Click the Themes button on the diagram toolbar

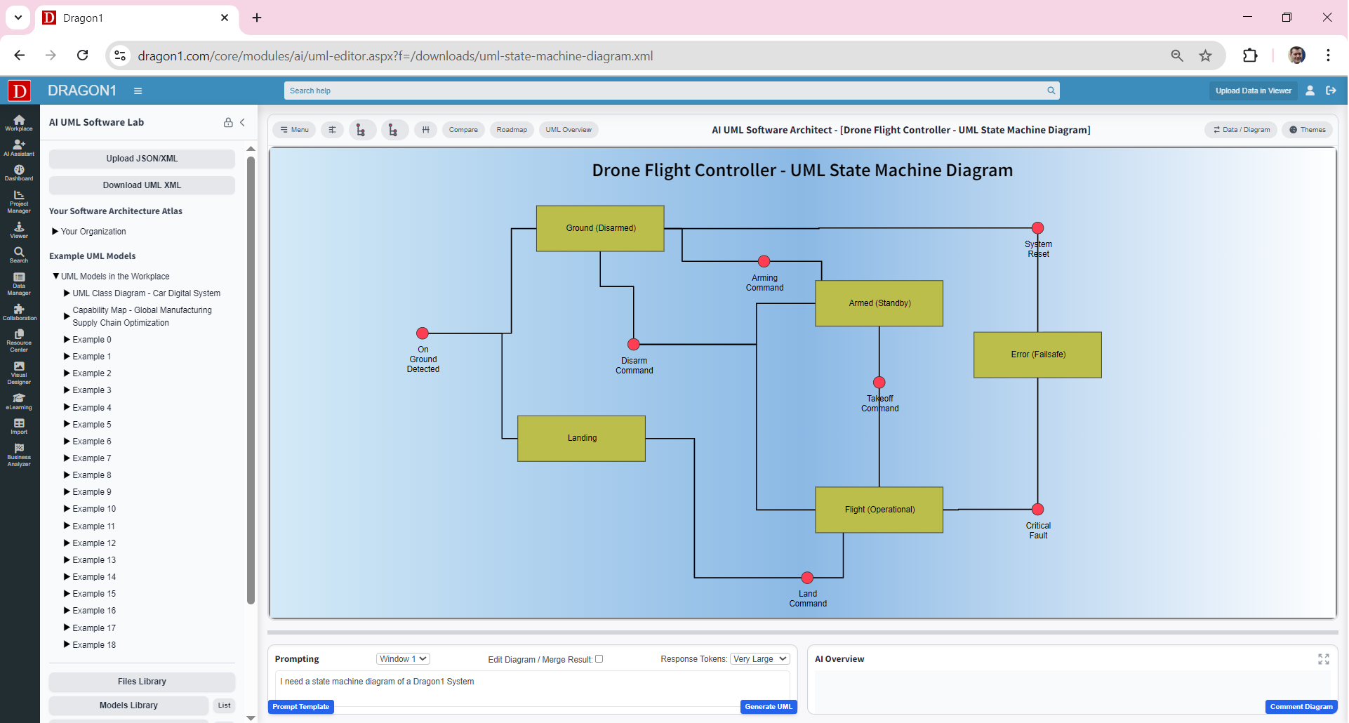[1307, 129]
